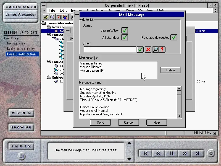
Task: Click the down arrow beside tutorial caption
Action: (129, 159)
